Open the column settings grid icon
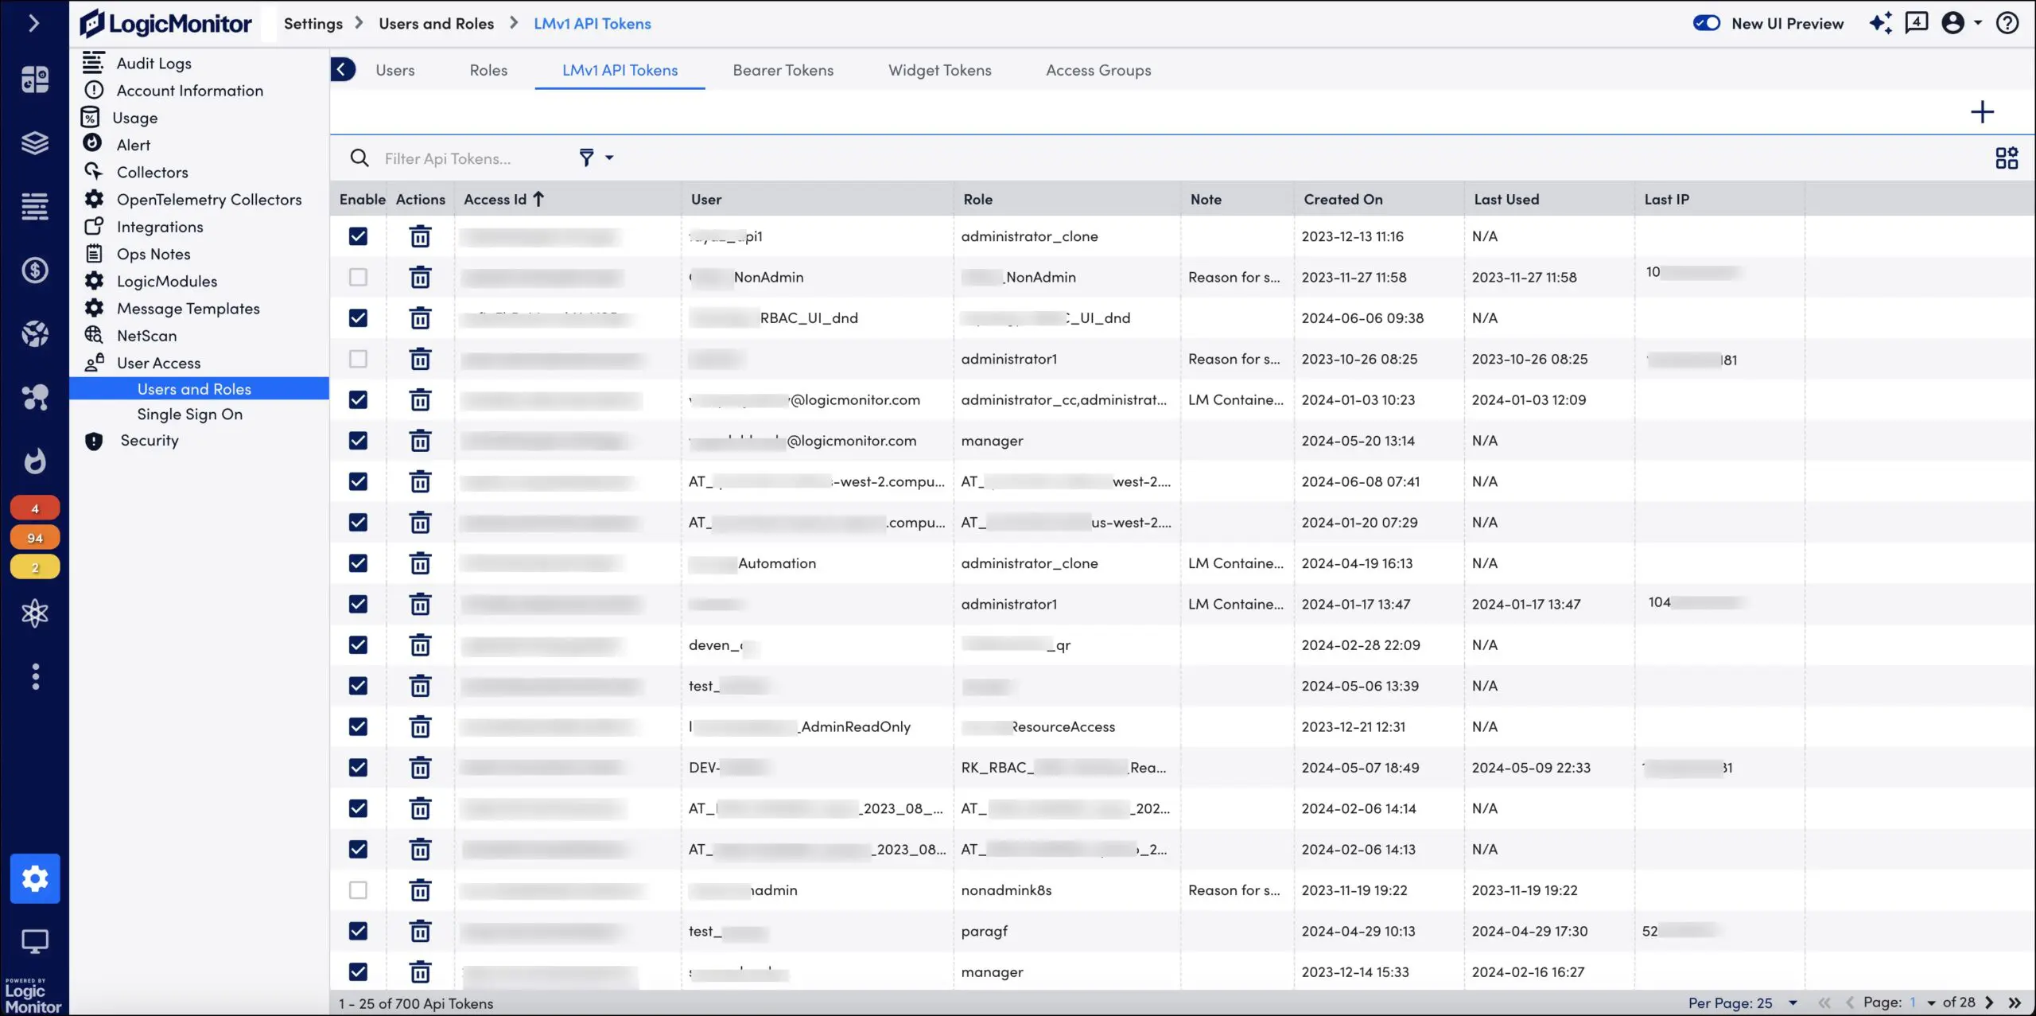2036x1016 pixels. 2007,158
